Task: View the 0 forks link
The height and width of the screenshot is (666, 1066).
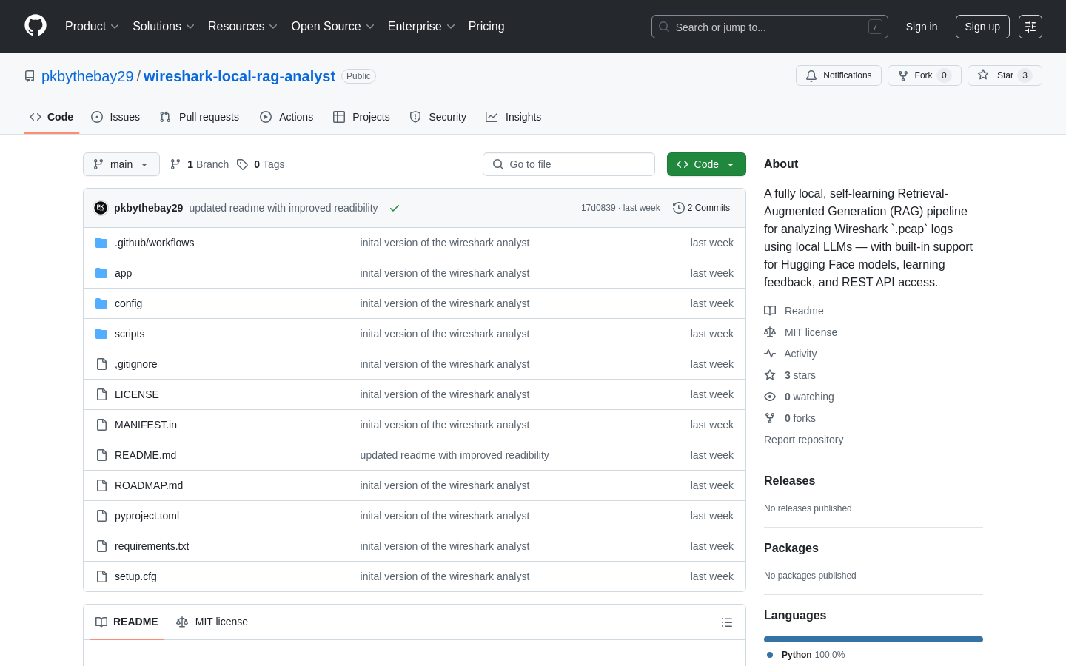Action: point(790,418)
